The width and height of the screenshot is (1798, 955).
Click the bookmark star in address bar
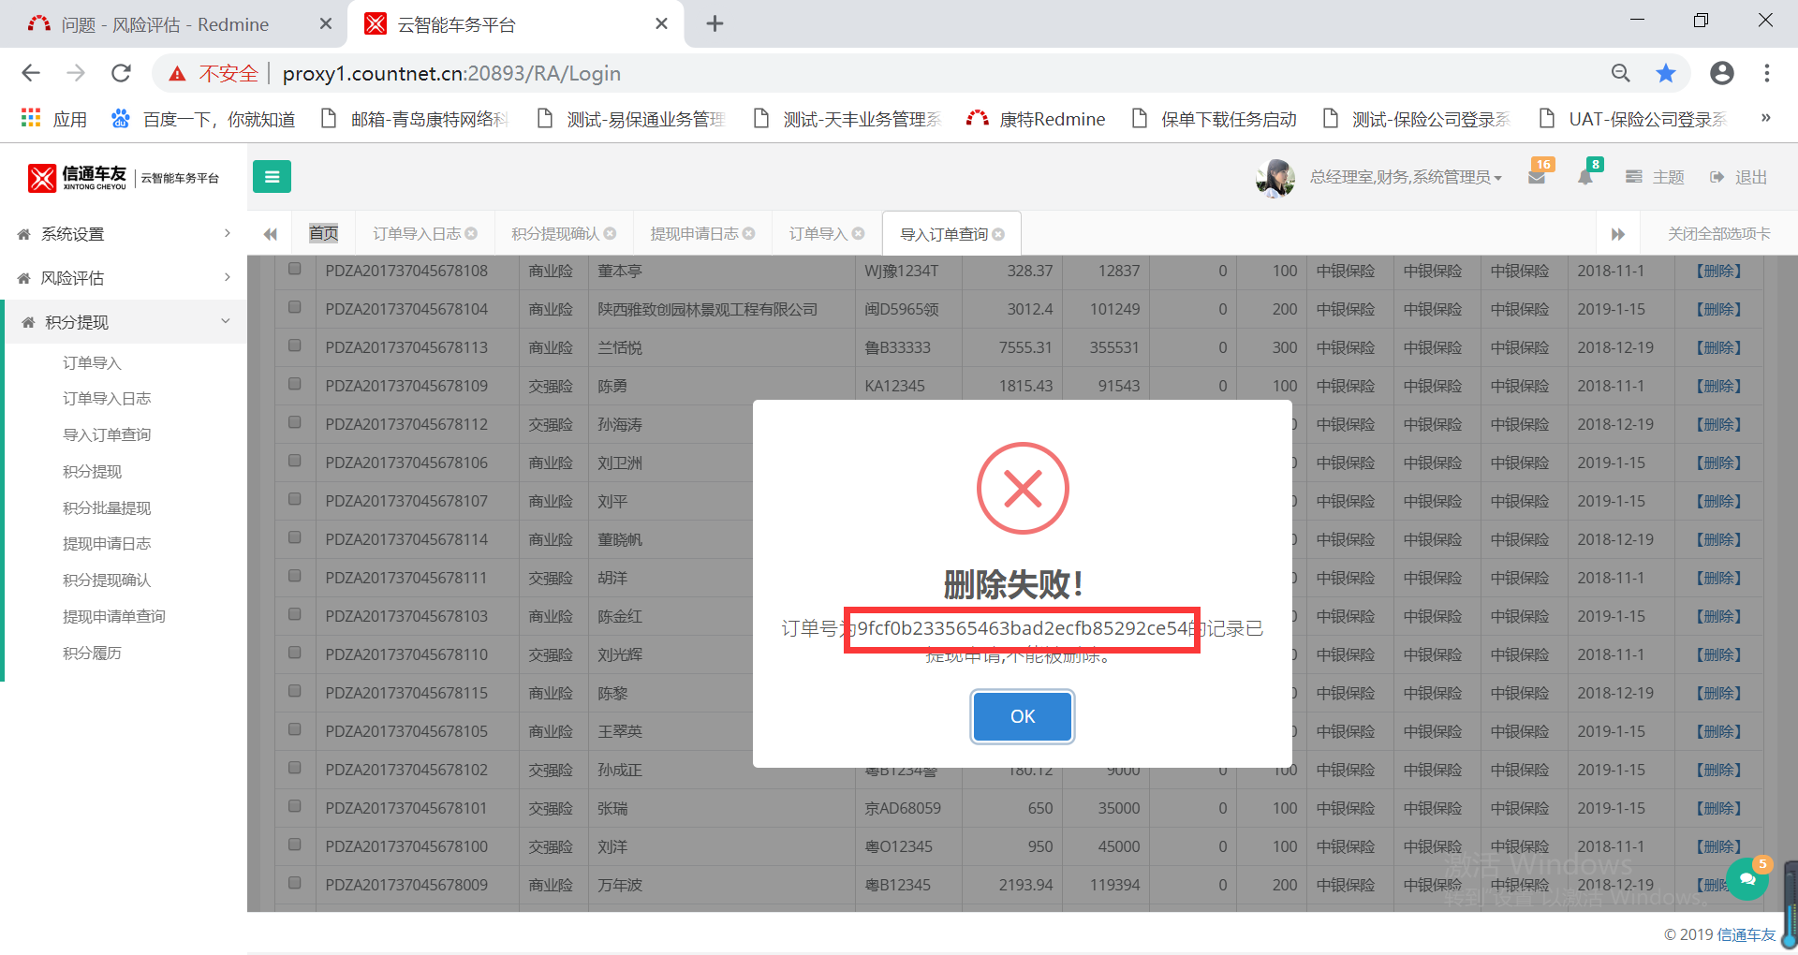coord(1666,73)
